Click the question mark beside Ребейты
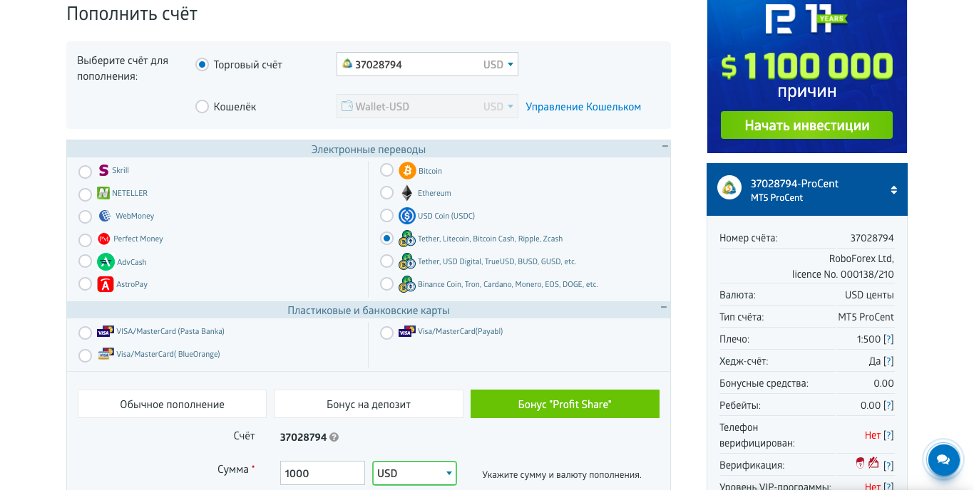 (888, 405)
